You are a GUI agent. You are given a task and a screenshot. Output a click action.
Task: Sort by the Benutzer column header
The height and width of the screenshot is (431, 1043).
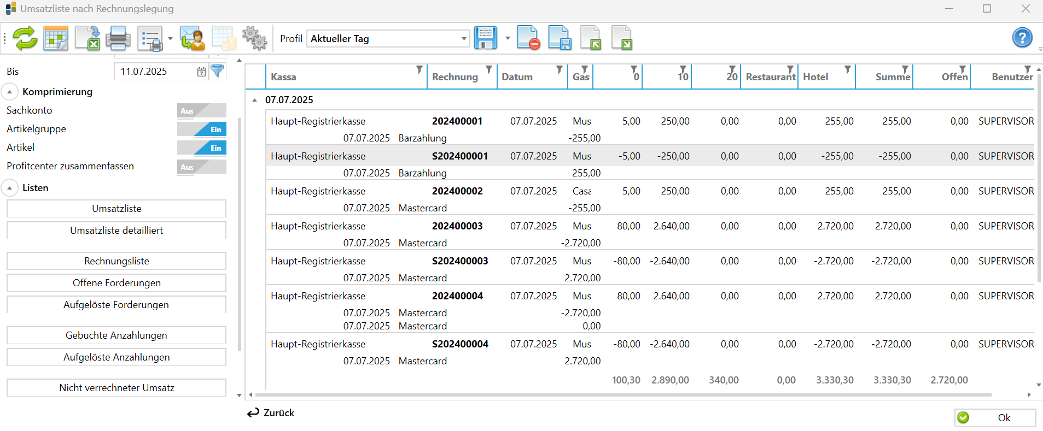click(x=1012, y=77)
